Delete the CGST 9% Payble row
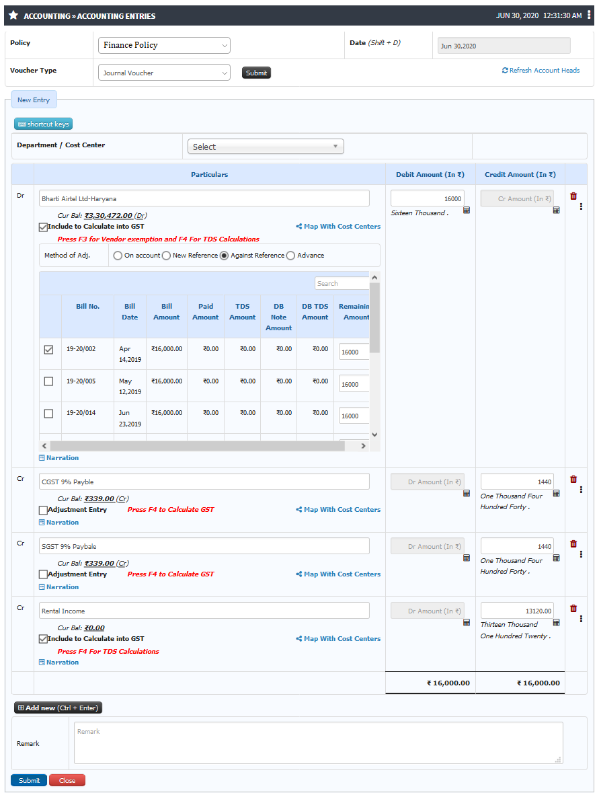 tap(573, 479)
